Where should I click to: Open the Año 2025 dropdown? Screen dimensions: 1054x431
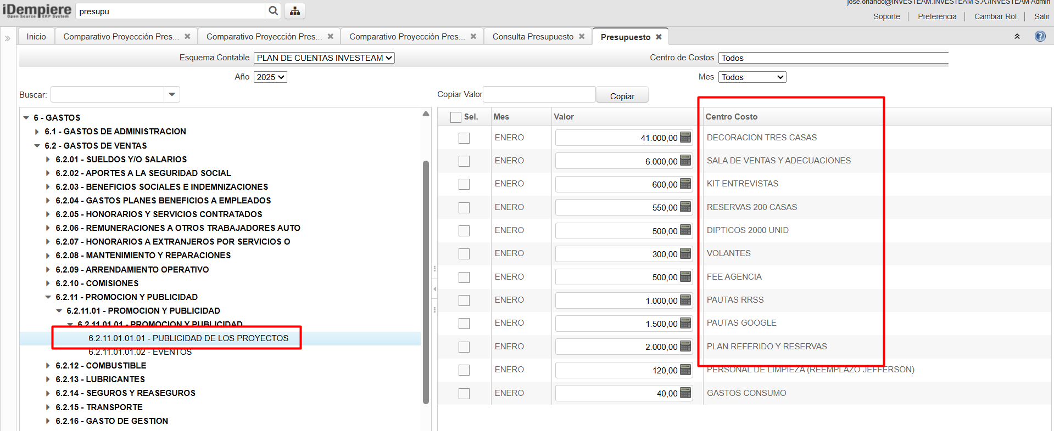pyautogui.click(x=270, y=77)
